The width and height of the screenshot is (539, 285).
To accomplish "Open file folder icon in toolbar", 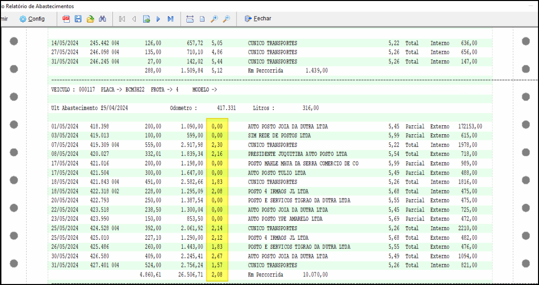I will point(90,19).
